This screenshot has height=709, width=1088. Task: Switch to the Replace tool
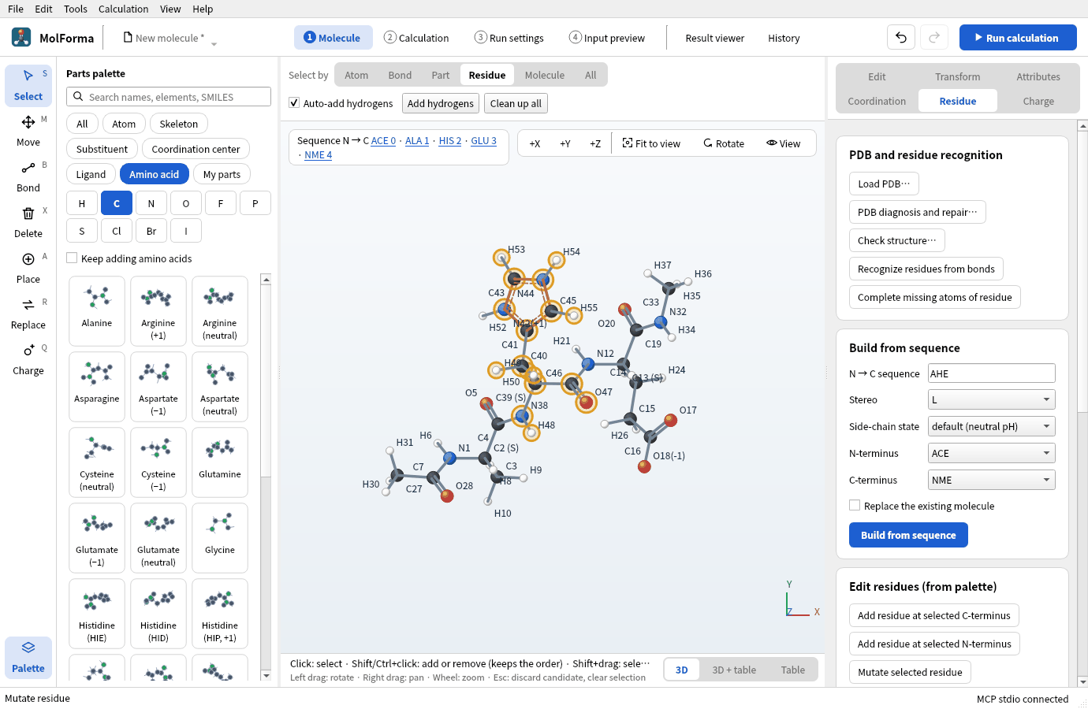tap(28, 314)
